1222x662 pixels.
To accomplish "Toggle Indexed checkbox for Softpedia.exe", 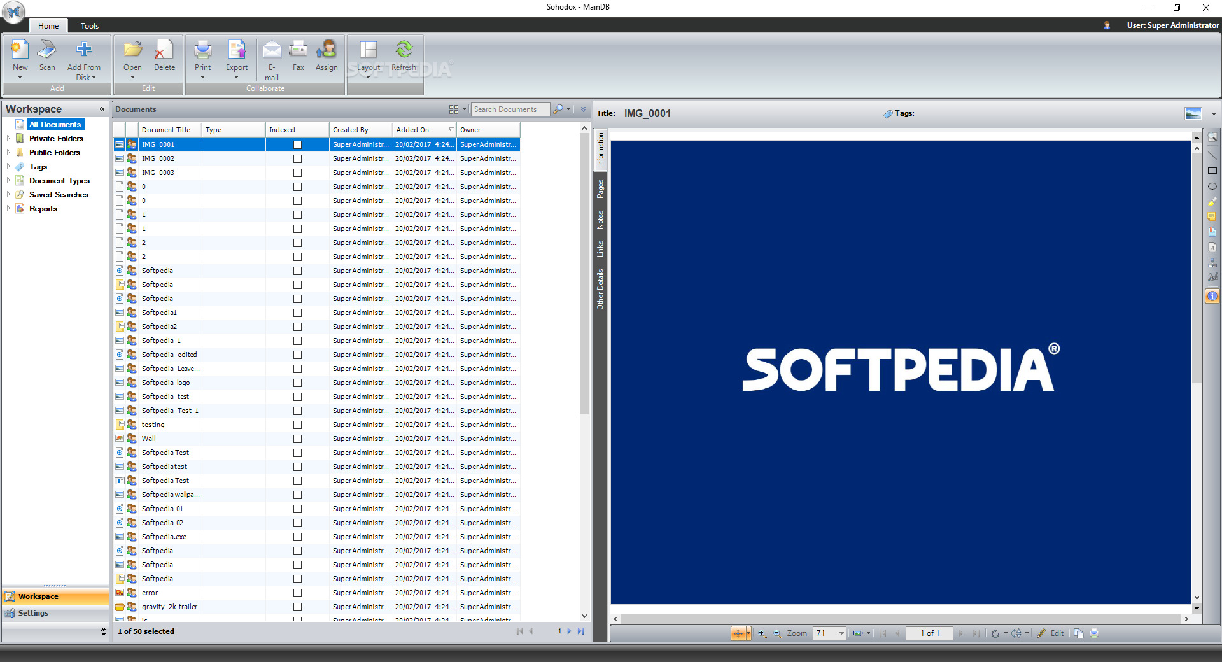I will pyautogui.click(x=297, y=537).
